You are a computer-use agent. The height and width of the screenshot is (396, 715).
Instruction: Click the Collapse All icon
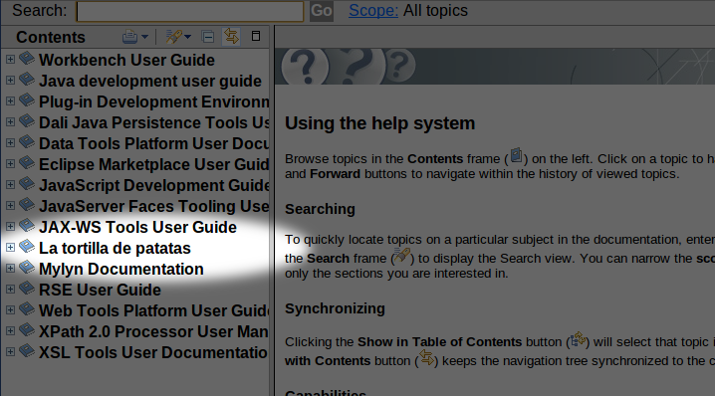coord(208,37)
